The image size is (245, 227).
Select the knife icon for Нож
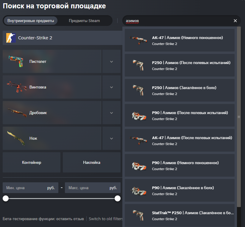coord(16,138)
